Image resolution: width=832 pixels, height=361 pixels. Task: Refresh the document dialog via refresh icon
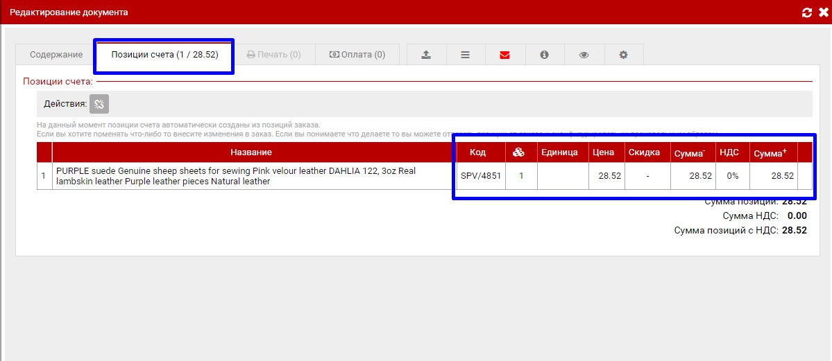(x=806, y=12)
